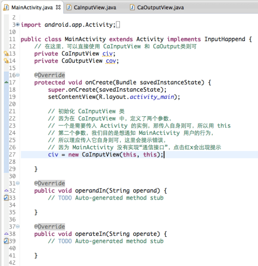Click the @Override annotation above operateIn
The image size is (258, 266).
tap(49, 227)
